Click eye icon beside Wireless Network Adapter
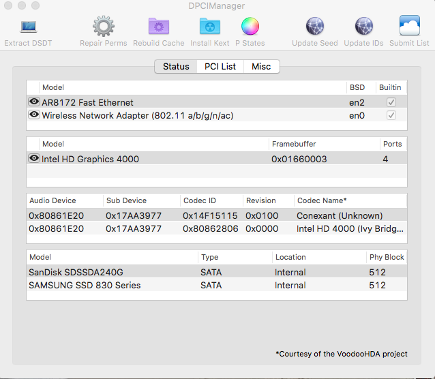Viewport: 435px width, 379px height. 33,115
